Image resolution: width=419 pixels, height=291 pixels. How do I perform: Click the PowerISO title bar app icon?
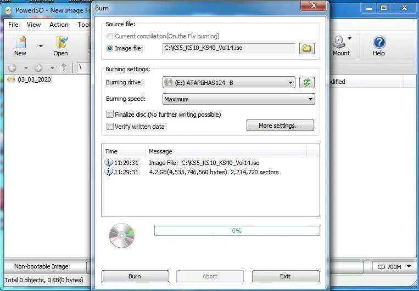(x=9, y=10)
